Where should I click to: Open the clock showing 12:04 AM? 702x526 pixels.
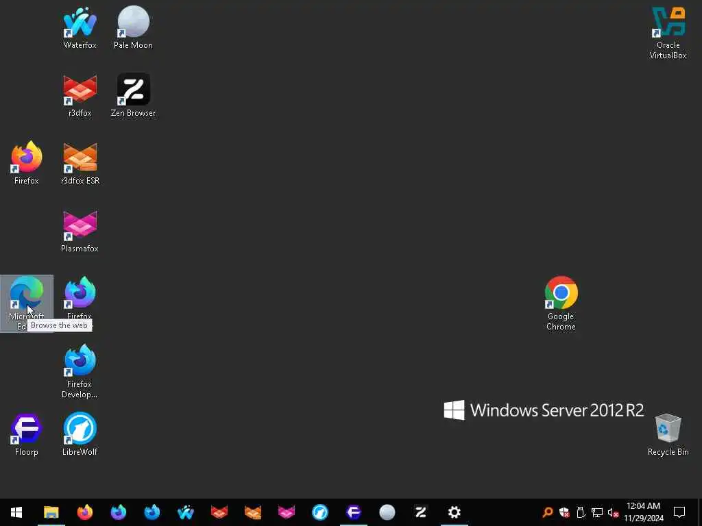643,512
